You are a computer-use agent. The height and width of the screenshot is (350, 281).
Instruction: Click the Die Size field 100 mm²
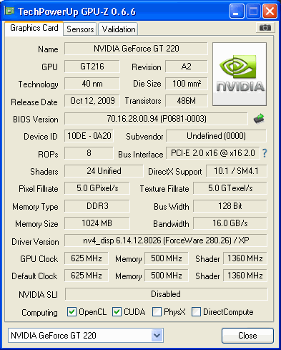tap(187, 84)
